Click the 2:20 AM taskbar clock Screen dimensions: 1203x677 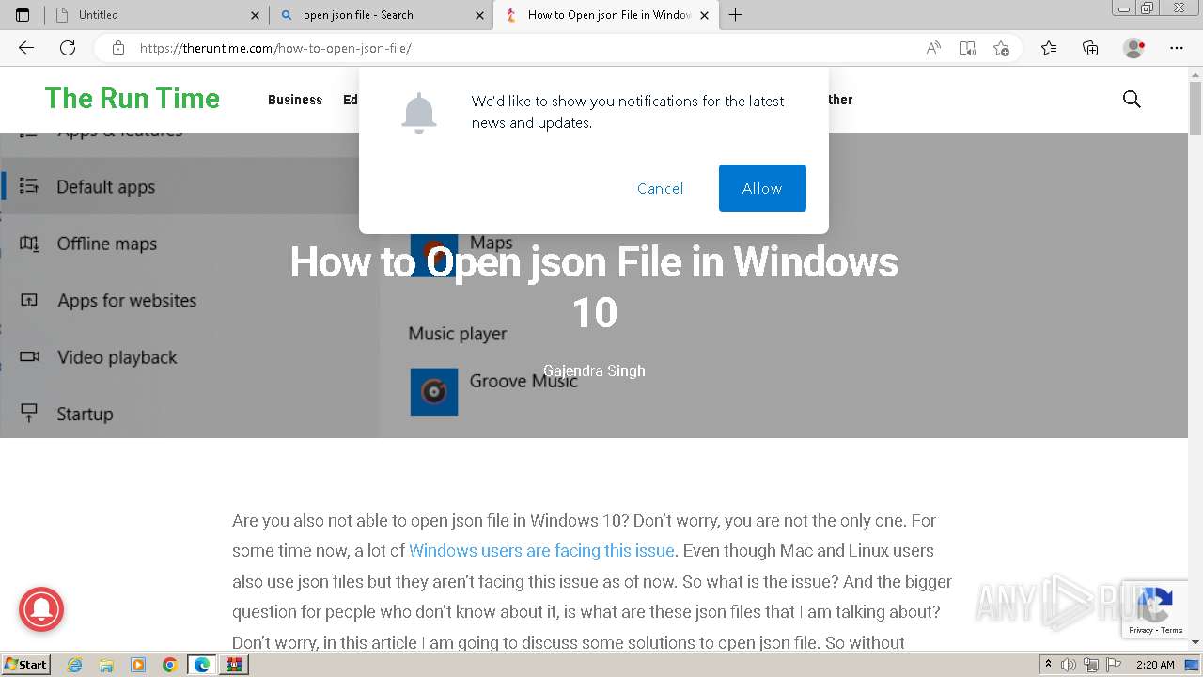pyautogui.click(x=1155, y=665)
